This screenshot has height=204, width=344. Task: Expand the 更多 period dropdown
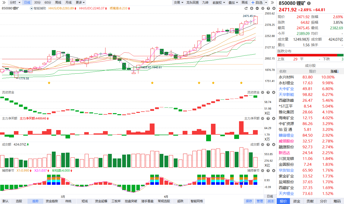click(x=80, y=3)
